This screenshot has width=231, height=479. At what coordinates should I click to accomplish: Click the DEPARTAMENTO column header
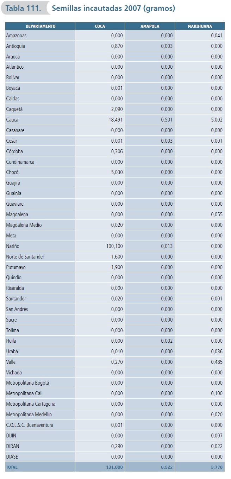click(40, 26)
